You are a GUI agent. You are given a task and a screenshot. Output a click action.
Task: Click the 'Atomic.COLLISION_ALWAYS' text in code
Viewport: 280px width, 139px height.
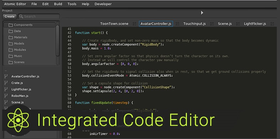151,75
